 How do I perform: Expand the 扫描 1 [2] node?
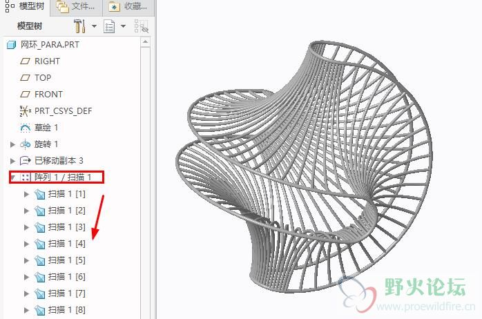click(26, 211)
